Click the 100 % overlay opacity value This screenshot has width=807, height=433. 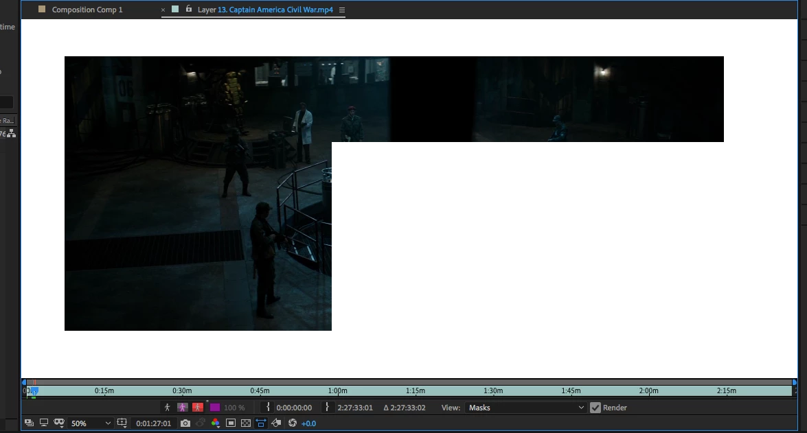(x=234, y=408)
